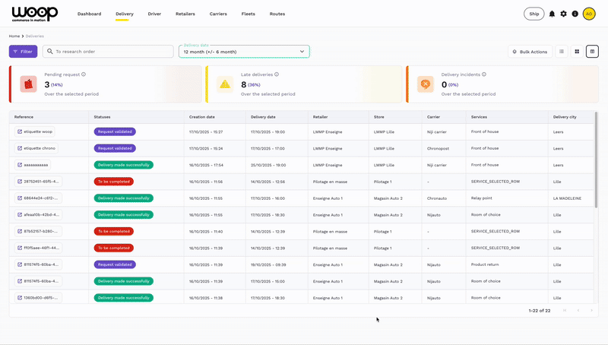Open the etiquette woop reference link icon
The height and width of the screenshot is (345, 608).
pyautogui.click(x=20, y=131)
